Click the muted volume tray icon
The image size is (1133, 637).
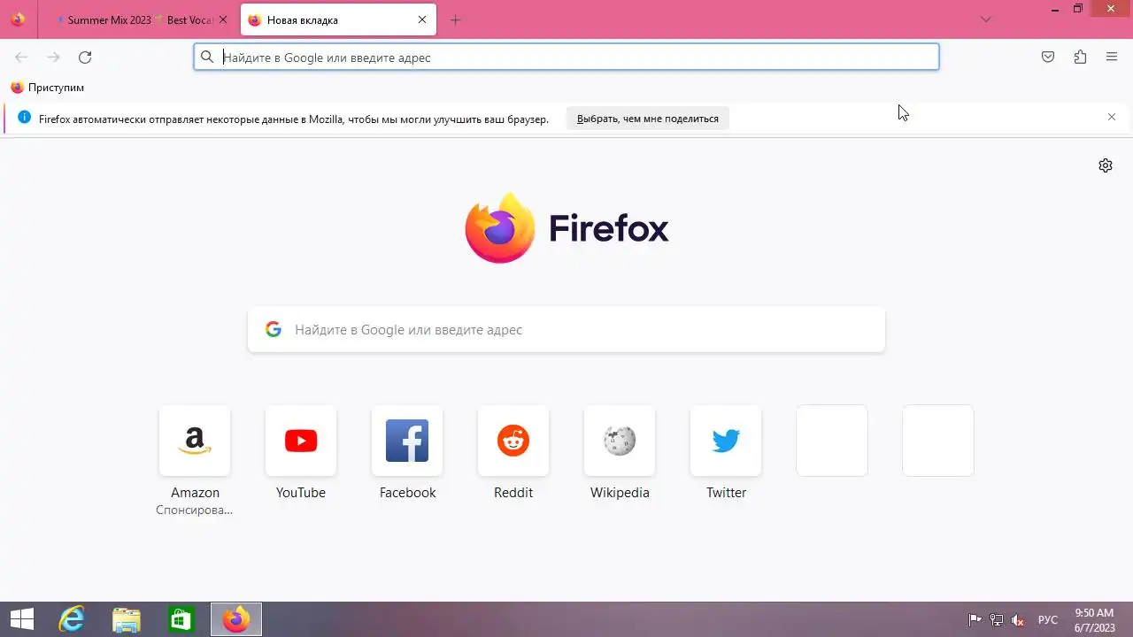(x=1019, y=620)
